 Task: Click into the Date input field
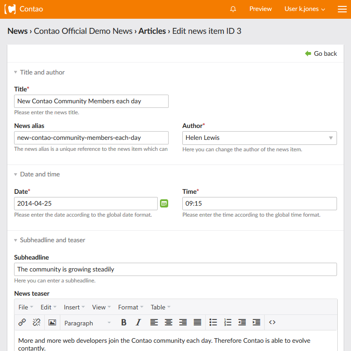point(86,203)
